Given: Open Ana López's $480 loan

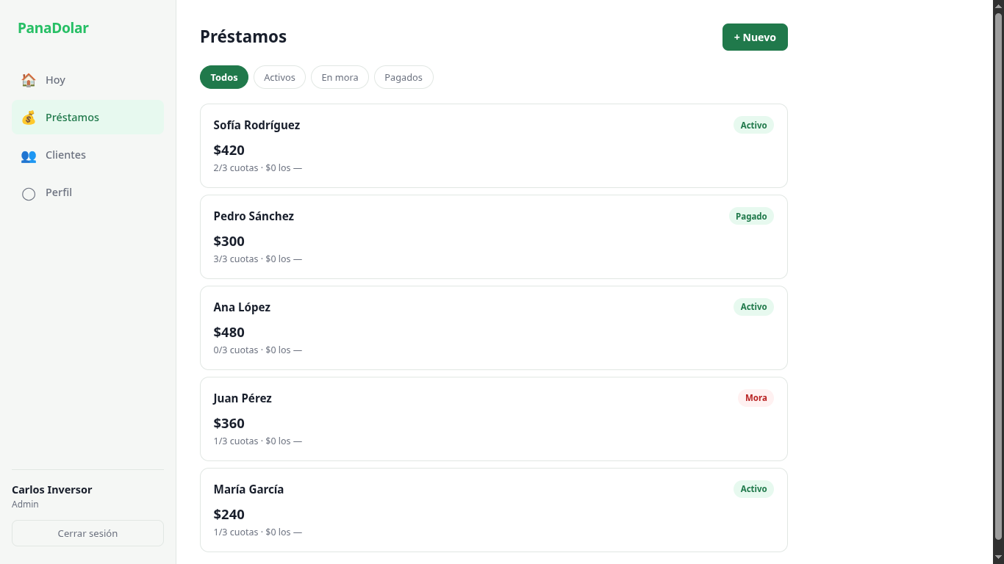Looking at the screenshot, I should (x=493, y=328).
